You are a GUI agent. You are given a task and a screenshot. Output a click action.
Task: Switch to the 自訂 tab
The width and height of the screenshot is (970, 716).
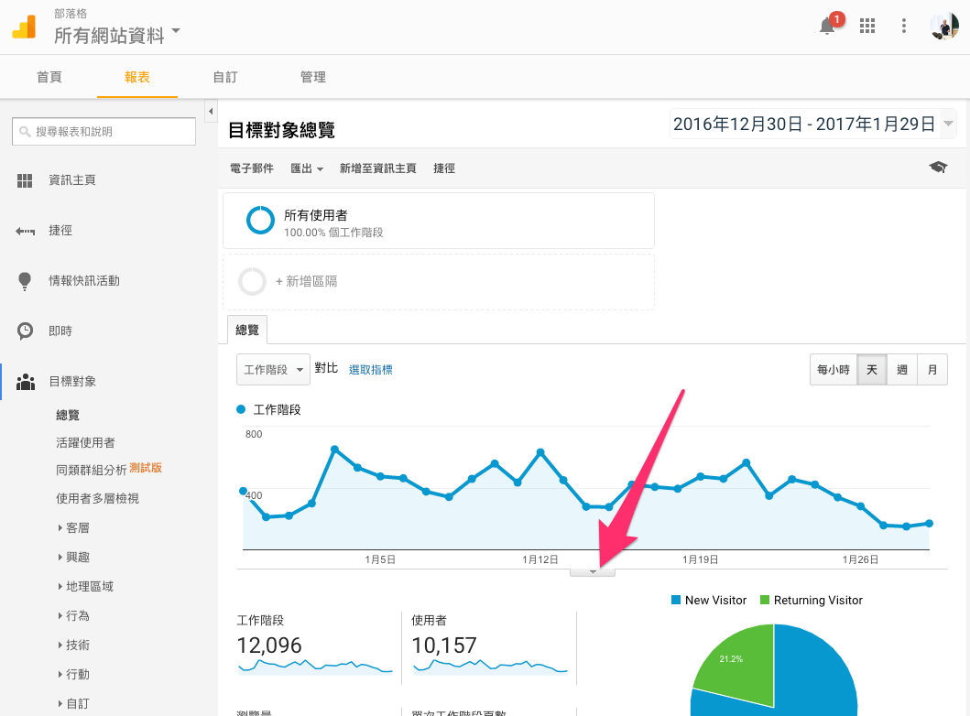point(225,77)
